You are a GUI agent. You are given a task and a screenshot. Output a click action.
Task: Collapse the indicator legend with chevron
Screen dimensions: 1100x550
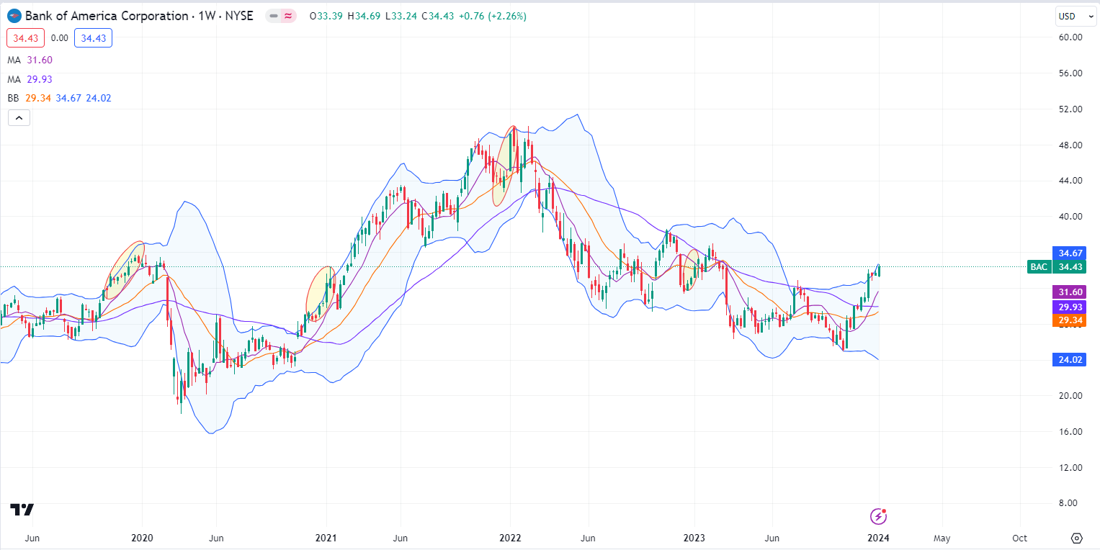(x=19, y=118)
